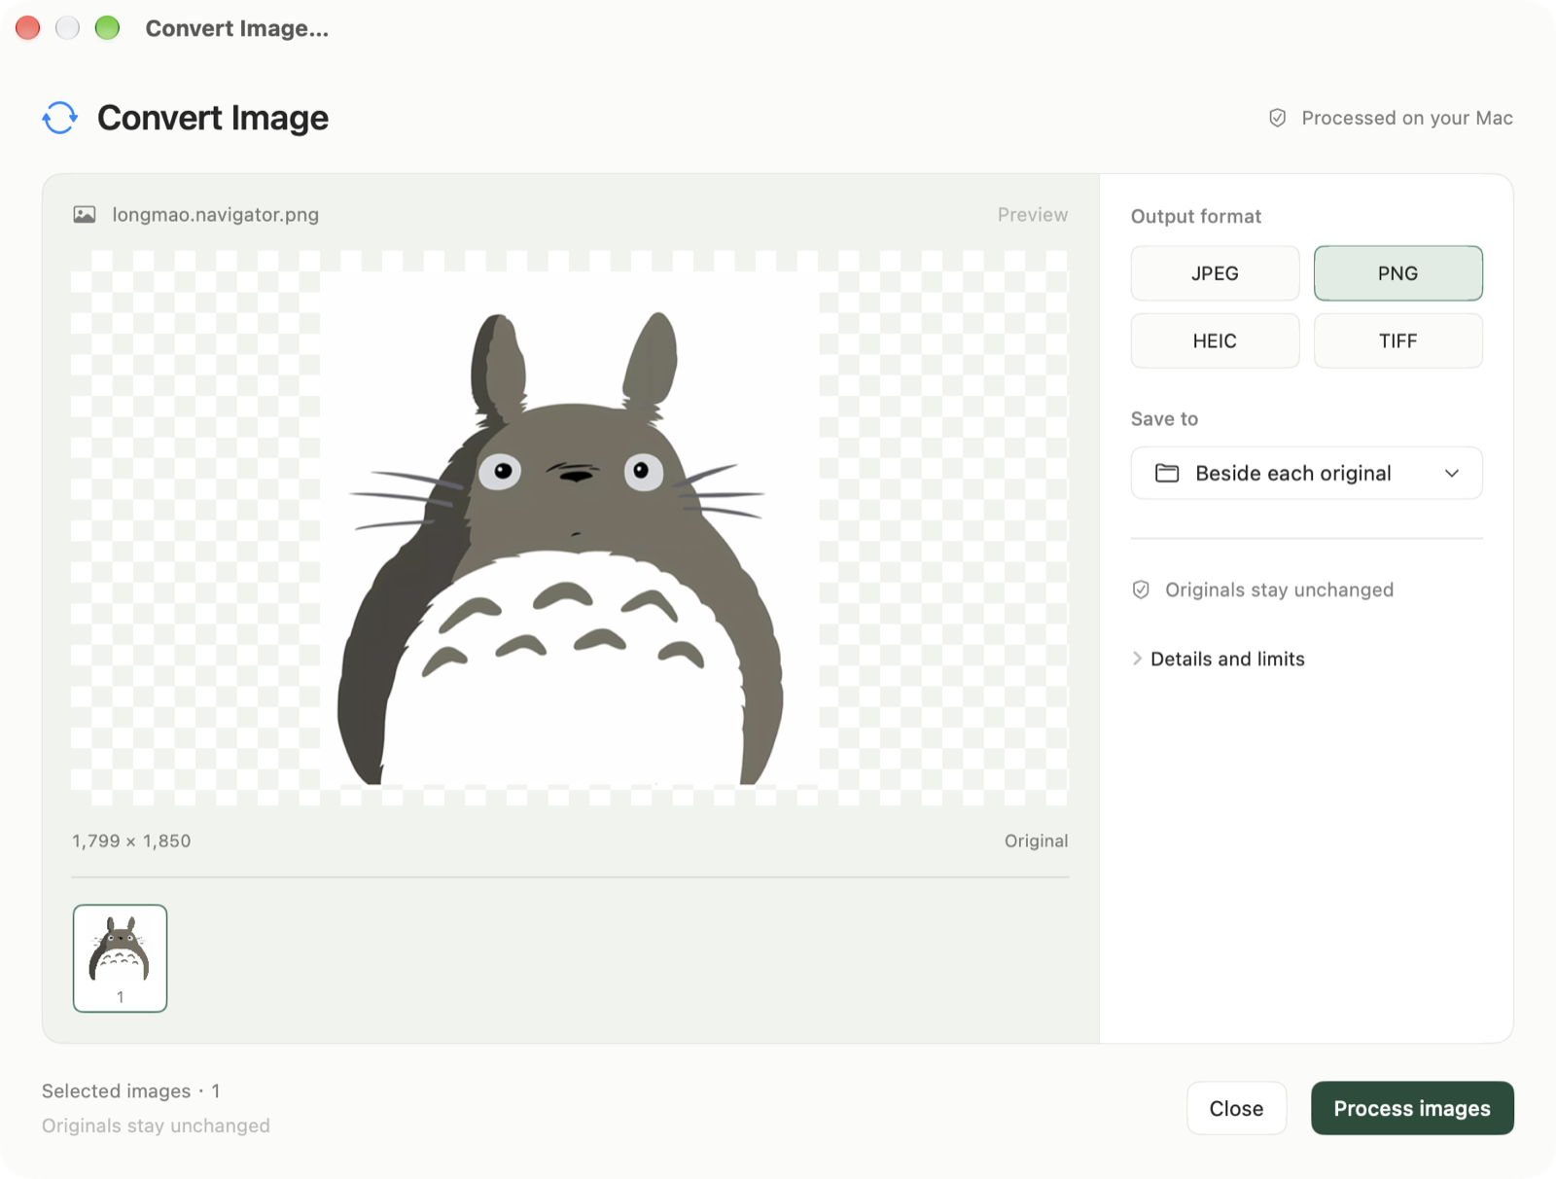Click the blue Convert Image sync icon
Screen dimensions: 1556x1179
pos(59,118)
